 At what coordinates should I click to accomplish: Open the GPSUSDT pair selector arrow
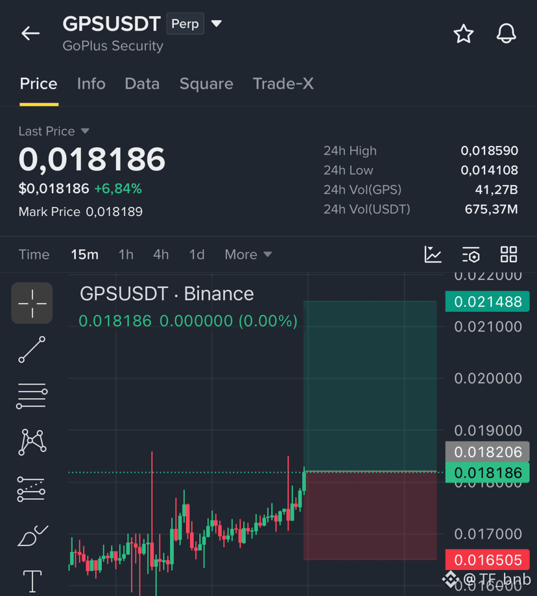[217, 23]
